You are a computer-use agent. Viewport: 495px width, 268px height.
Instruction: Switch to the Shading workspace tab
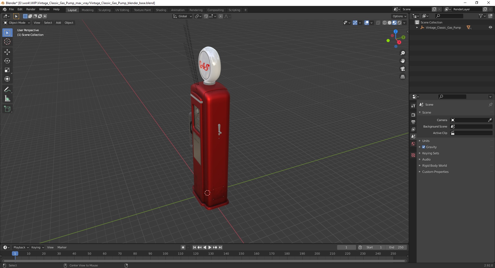coord(161,10)
